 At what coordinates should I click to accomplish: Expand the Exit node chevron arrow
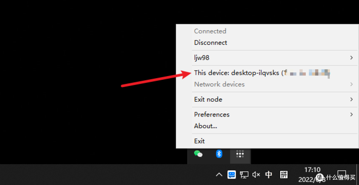(351, 99)
